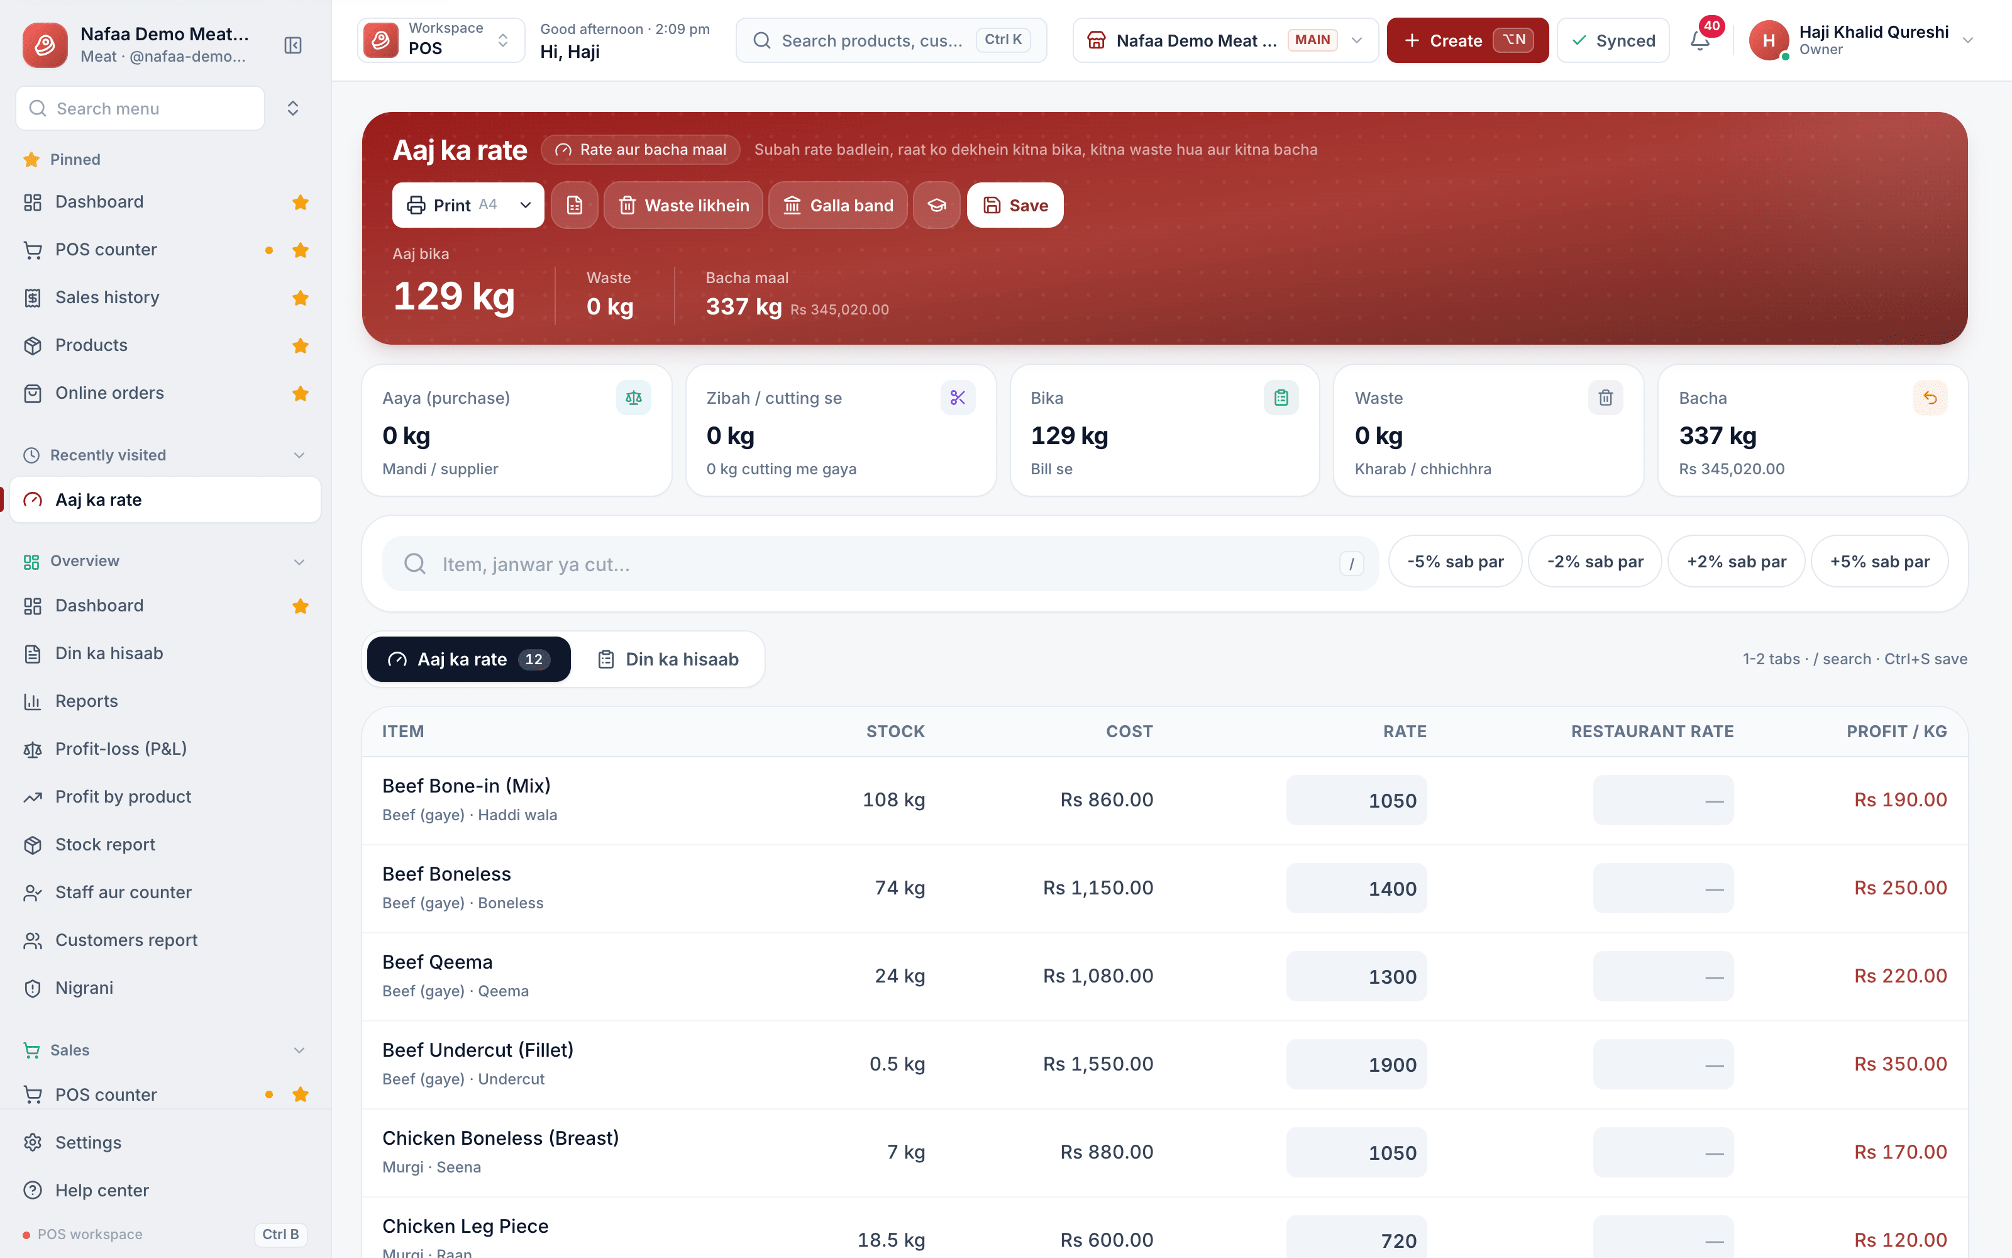Open Profit-loss (P&L) report
This screenshot has height=1258, width=2012.
click(165, 749)
